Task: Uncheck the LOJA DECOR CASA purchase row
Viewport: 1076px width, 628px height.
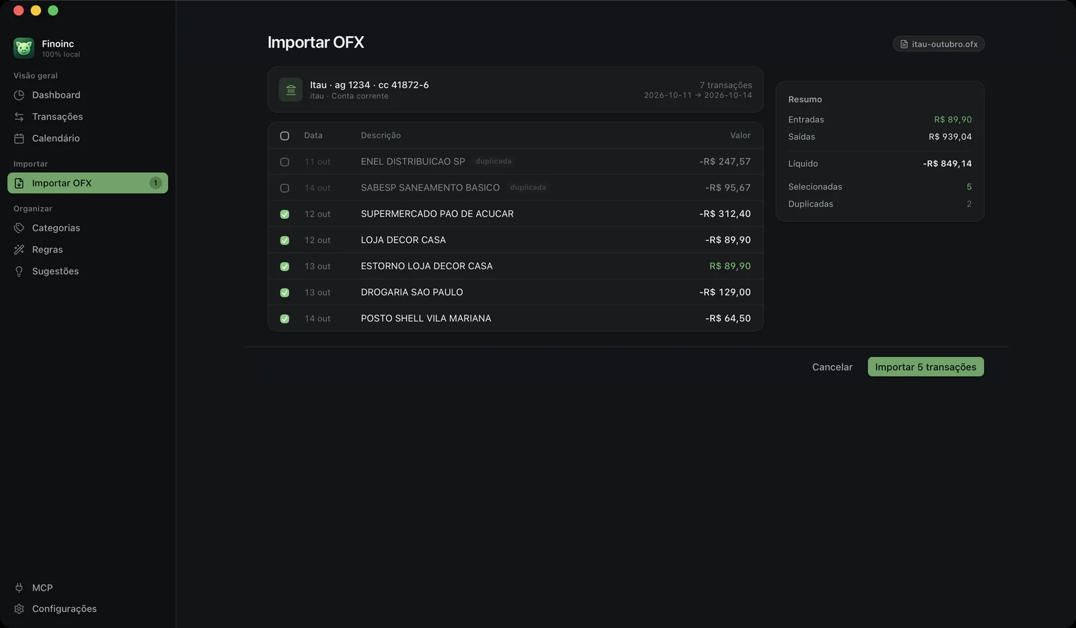Action: point(284,241)
